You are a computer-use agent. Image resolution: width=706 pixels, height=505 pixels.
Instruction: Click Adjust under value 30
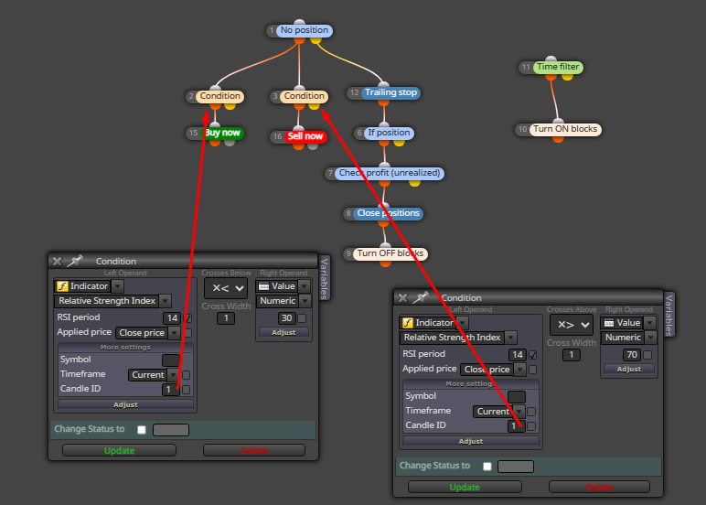[283, 332]
